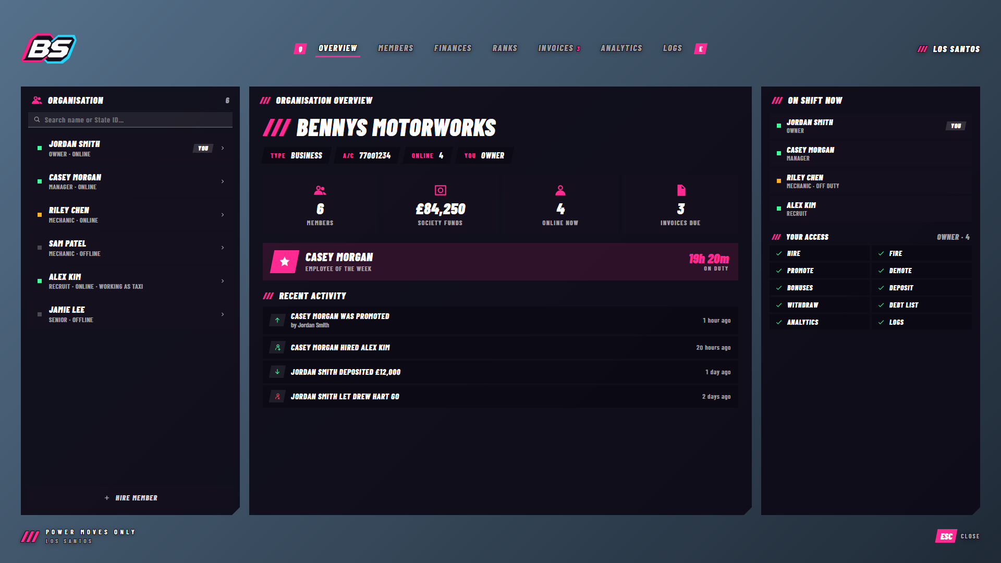The image size is (1001, 563).
Task: Click the deposit arrow icon for £12,000 entry
Action: [x=277, y=372]
